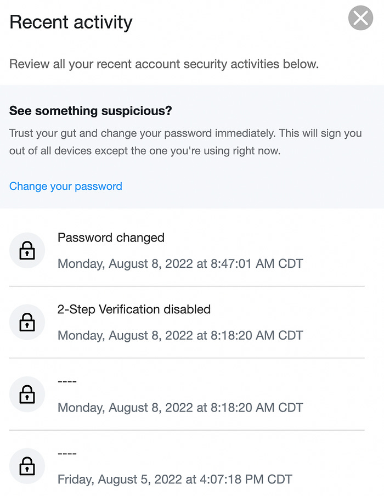Click the See something suspicious? heading
384x496 pixels.
[91, 111]
